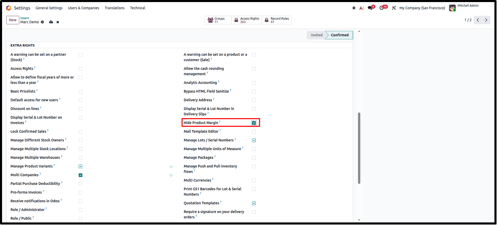This screenshot has height=225, width=497.
Task: Click the EXTRA RIGHTS section heading
Action: (23, 45)
